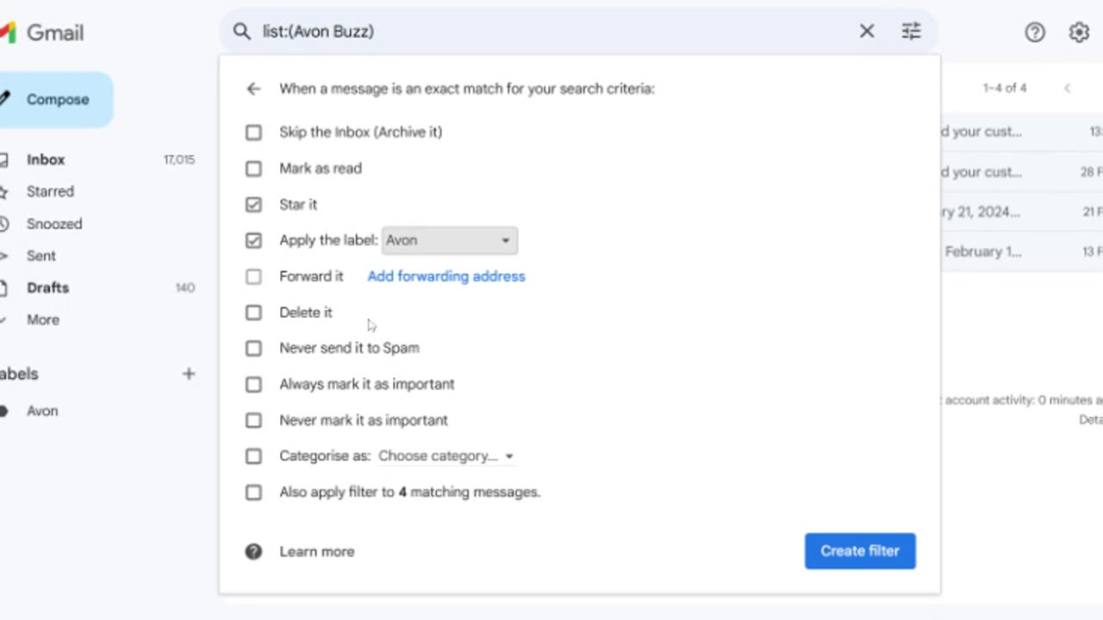Tick the Delete it checkbox

253,313
